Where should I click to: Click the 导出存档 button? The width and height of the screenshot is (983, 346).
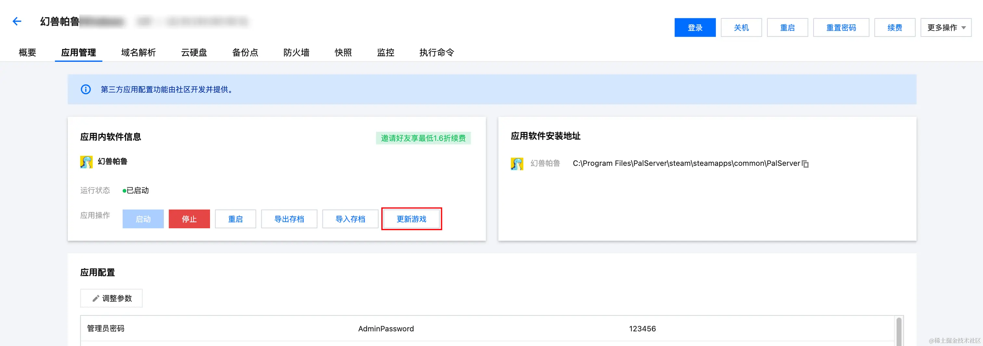pyautogui.click(x=289, y=219)
